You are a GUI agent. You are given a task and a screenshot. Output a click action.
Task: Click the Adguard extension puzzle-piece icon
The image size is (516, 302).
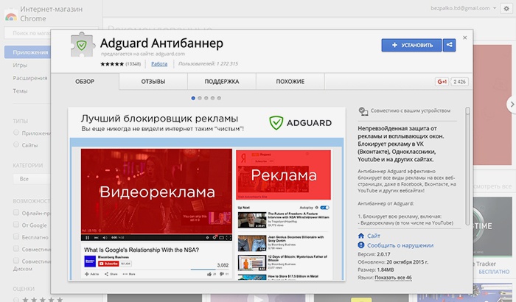click(83, 45)
